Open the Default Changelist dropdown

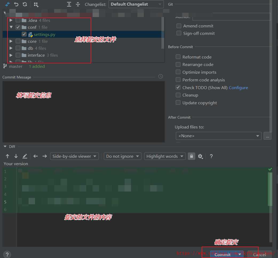coord(136,4)
